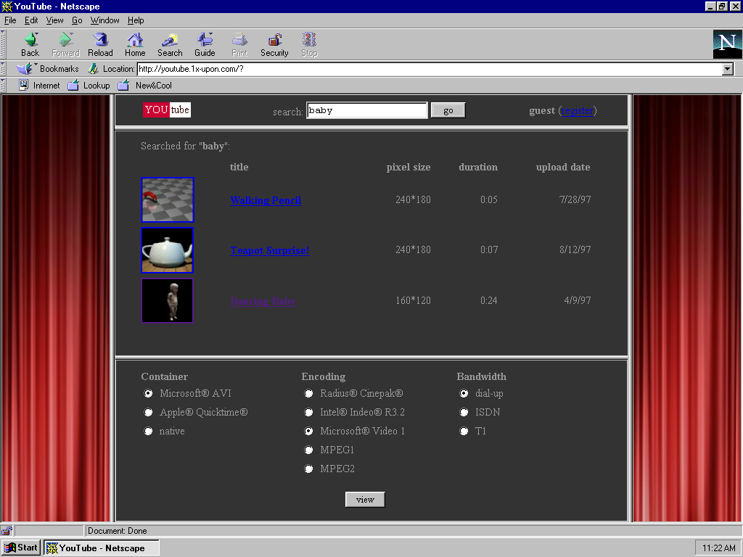
Task: Open the New&Cool folder on personal toolbar
Action: click(x=145, y=86)
